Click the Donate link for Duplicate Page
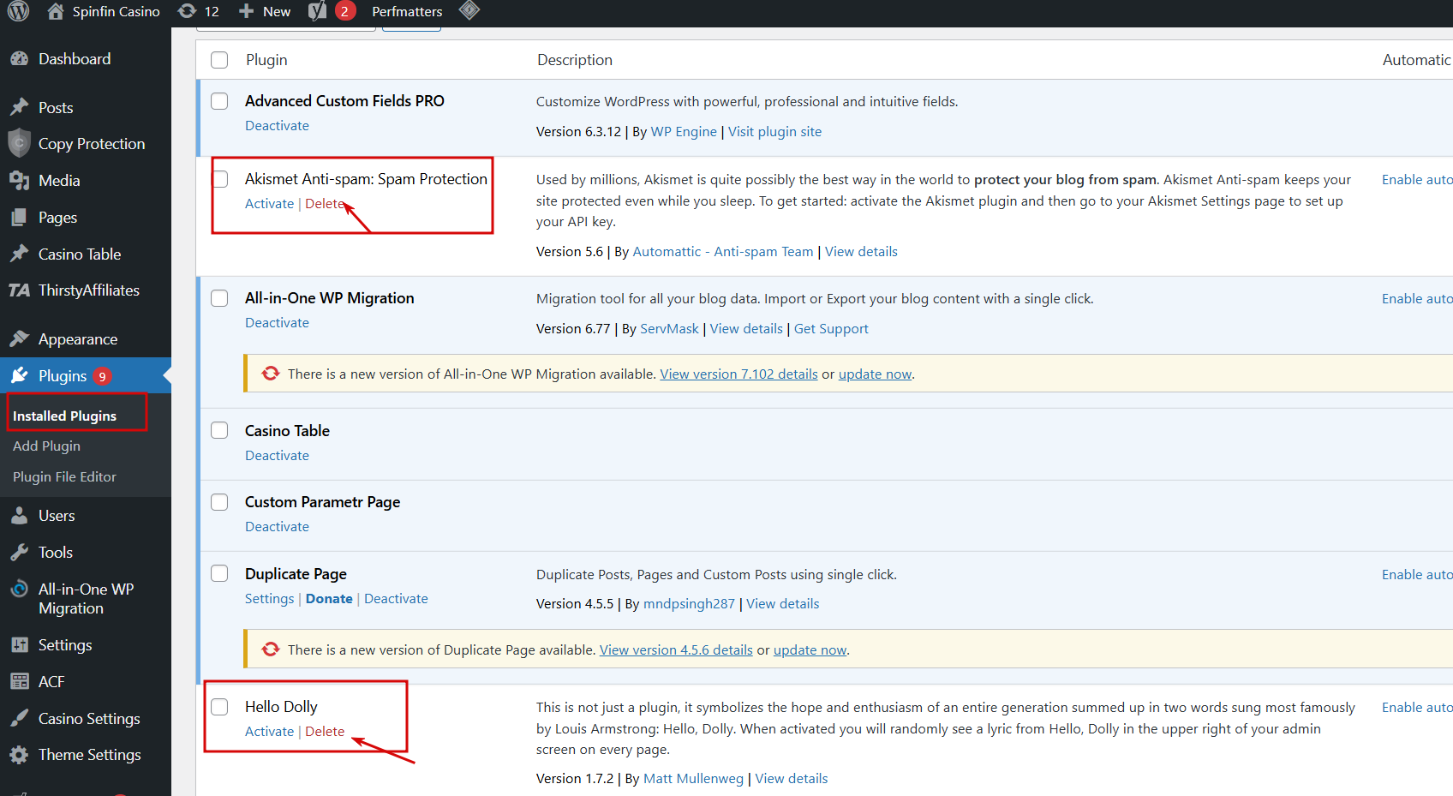The width and height of the screenshot is (1453, 796). click(329, 598)
